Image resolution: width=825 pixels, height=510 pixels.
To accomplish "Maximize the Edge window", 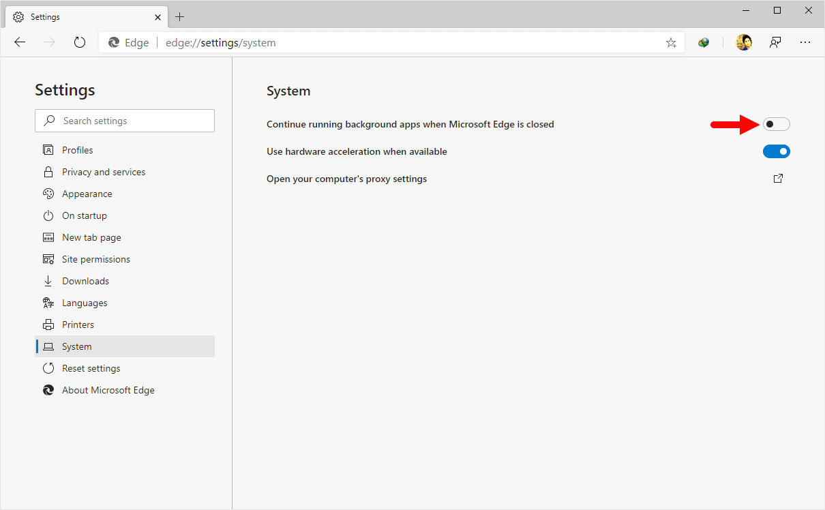I will tap(777, 10).
